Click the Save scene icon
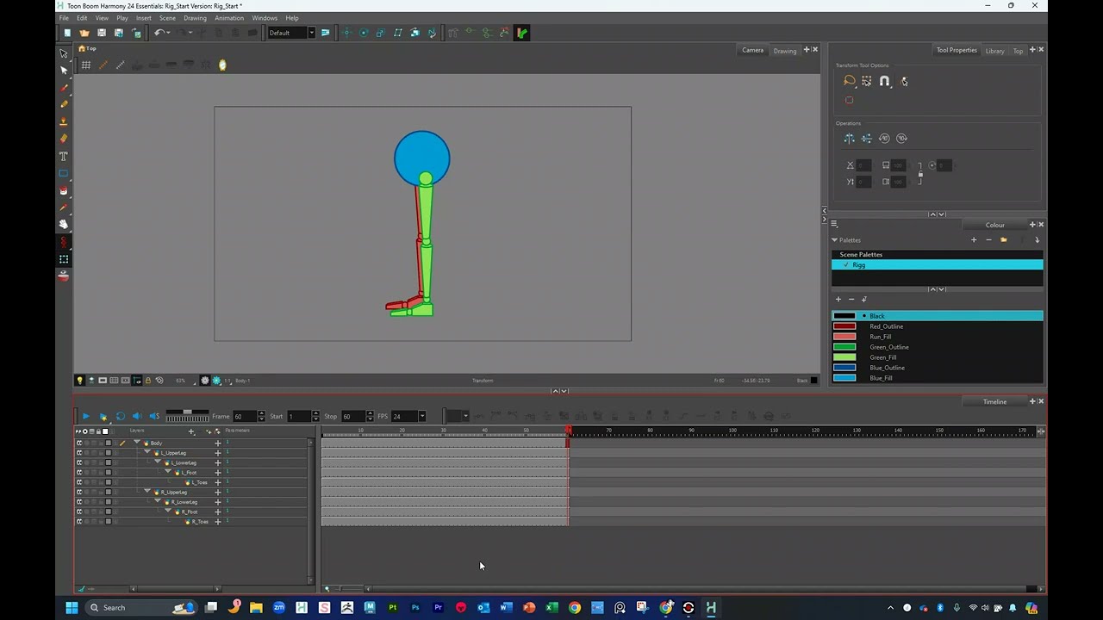1103x620 pixels. pyautogui.click(x=102, y=33)
